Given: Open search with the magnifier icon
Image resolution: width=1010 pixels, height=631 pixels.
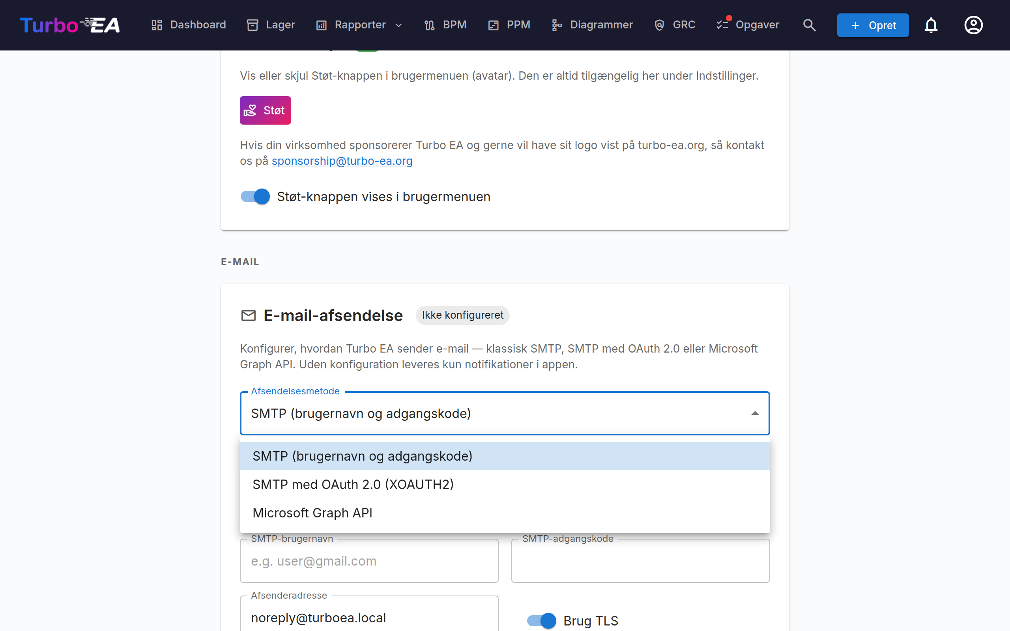Looking at the screenshot, I should [809, 25].
